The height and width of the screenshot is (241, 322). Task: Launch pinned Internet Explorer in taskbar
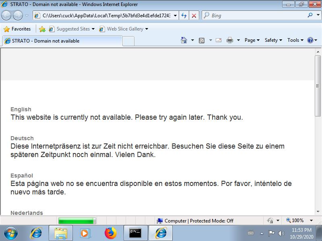click(36, 233)
